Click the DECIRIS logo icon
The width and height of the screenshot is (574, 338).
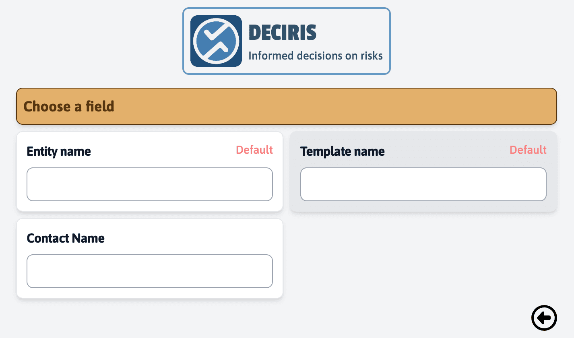[215, 41]
